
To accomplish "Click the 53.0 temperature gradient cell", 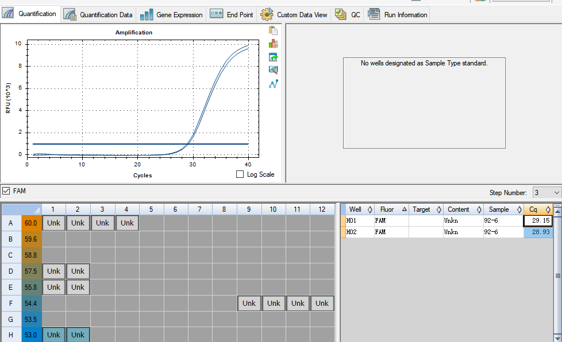I will [x=31, y=335].
